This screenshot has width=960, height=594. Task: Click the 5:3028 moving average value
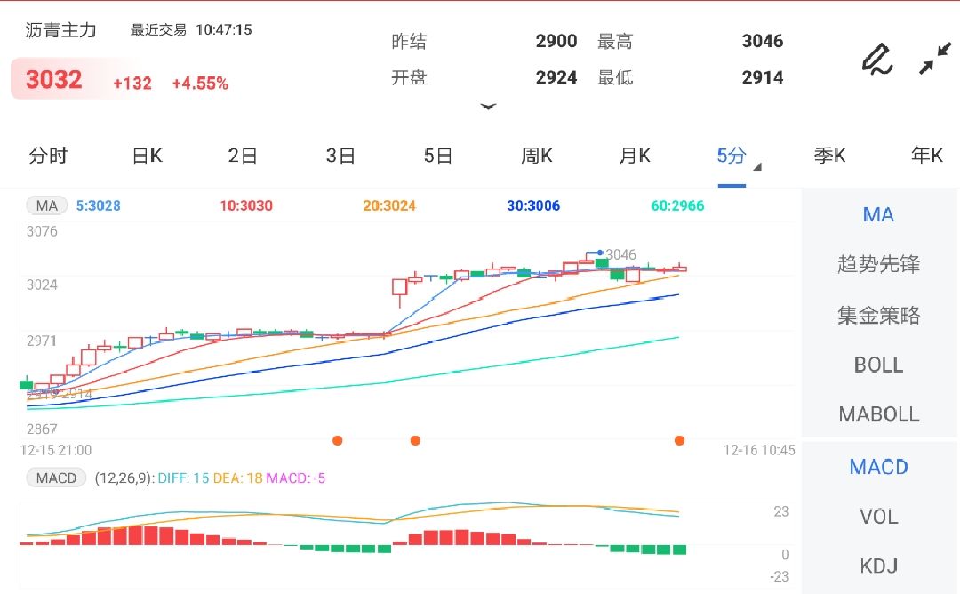[98, 205]
